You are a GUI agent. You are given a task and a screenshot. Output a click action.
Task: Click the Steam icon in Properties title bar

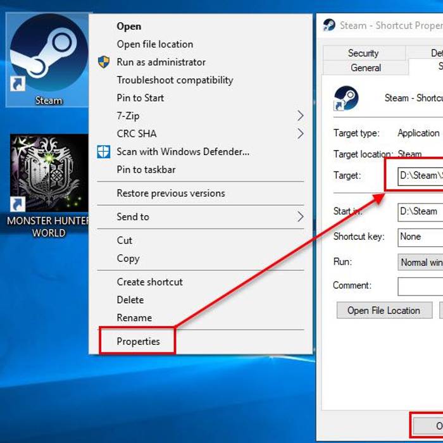[329, 25]
